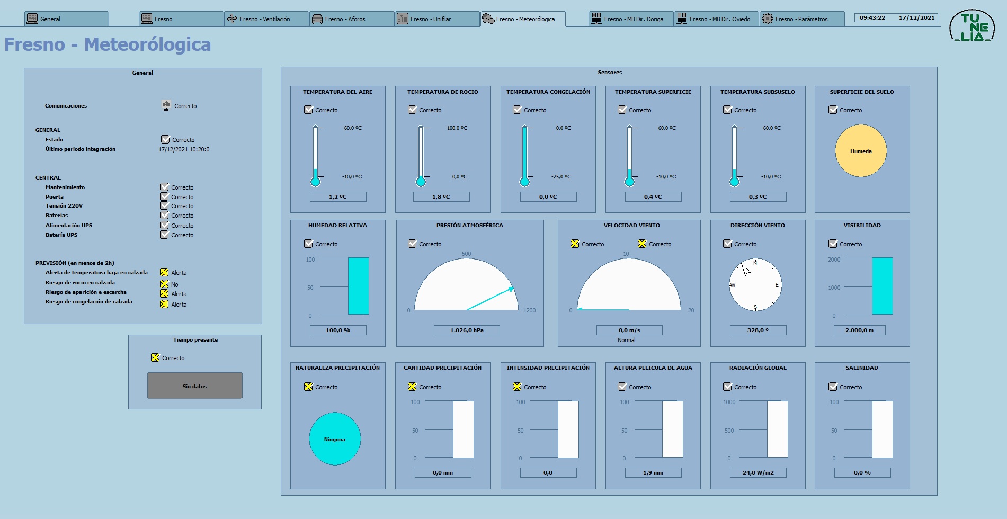This screenshot has height=519, width=1007.
Task: Click the Comunicaciones status network icon
Action: (166, 105)
